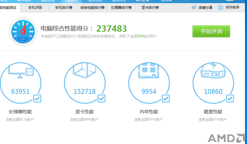Click the 内存性能 label
The image size is (247, 144).
[149, 112]
